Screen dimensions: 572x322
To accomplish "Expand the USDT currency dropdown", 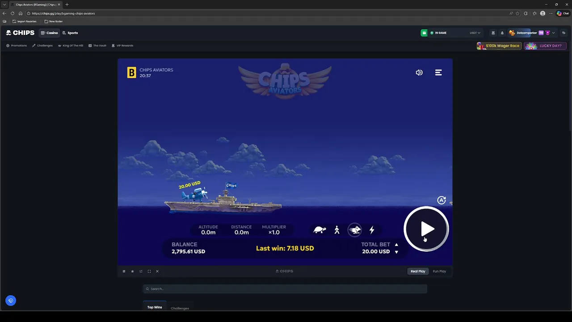I will [475, 33].
